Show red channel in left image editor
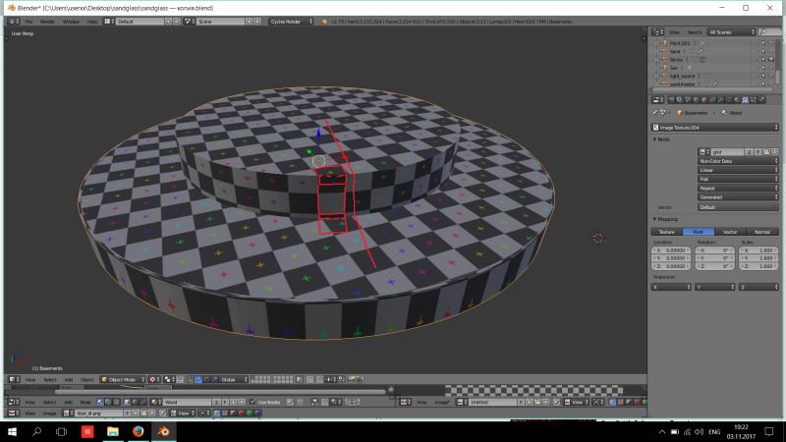The width and height of the screenshot is (786, 442). pyautogui.click(x=241, y=413)
